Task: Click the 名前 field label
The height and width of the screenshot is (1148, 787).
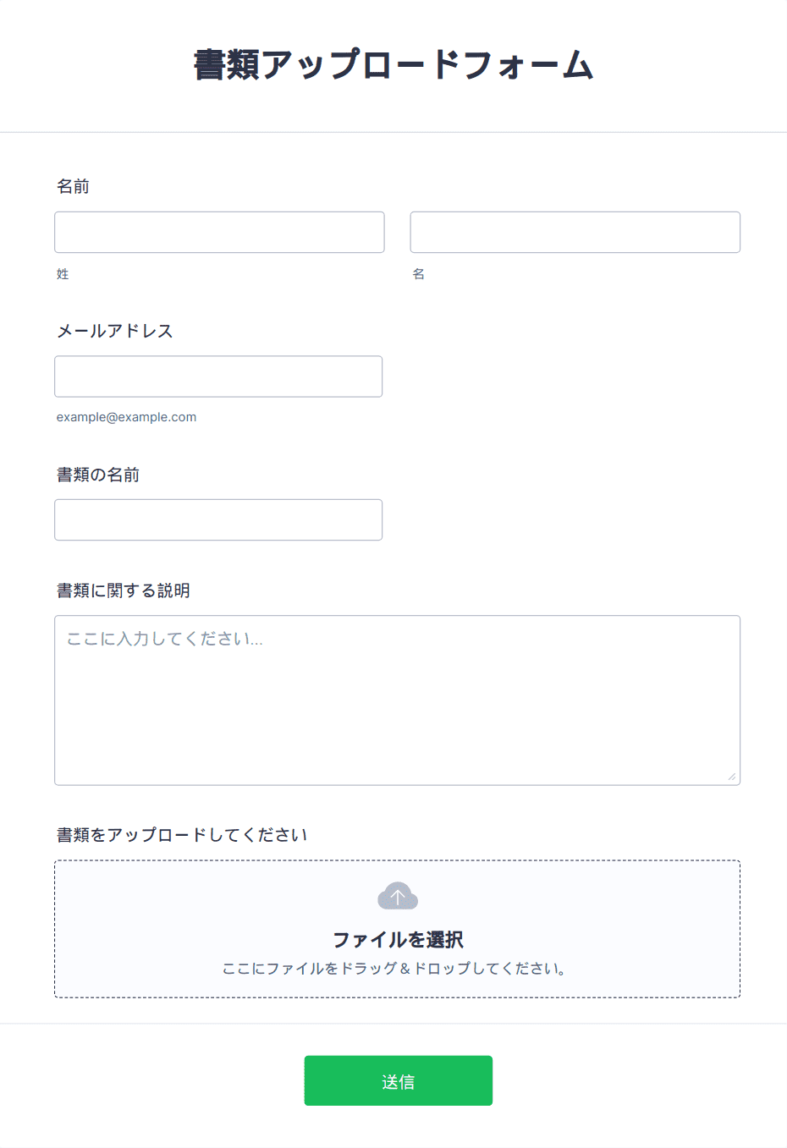Action: [x=73, y=186]
